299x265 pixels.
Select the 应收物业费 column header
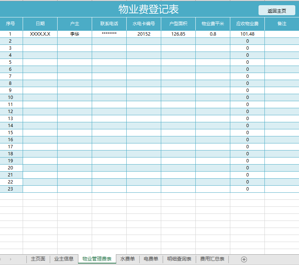click(247, 23)
